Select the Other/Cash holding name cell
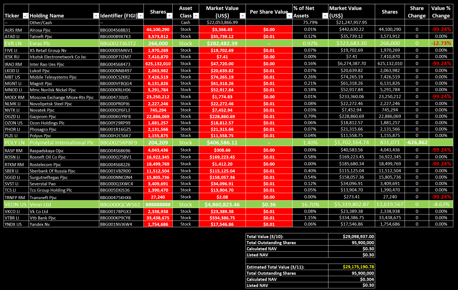458x290 pixels. [64, 22]
